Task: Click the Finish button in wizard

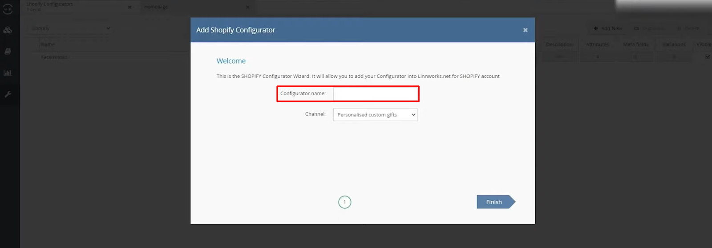Action: 496,202
